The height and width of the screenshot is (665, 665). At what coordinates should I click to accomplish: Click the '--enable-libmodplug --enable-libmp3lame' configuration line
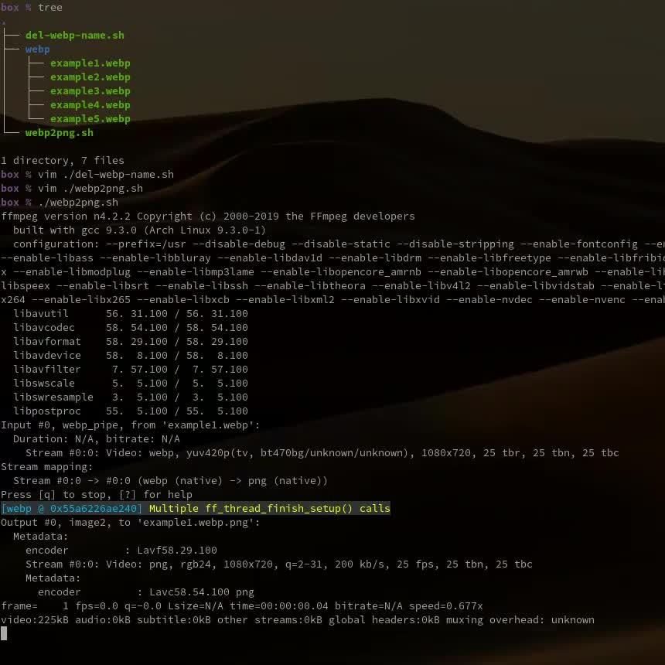pos(332,272)
